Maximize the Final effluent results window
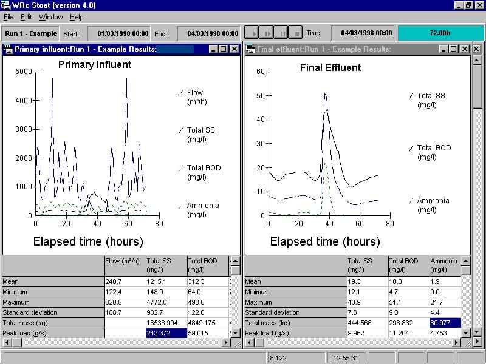Screen dimensions: 486x364 (453, 49)
